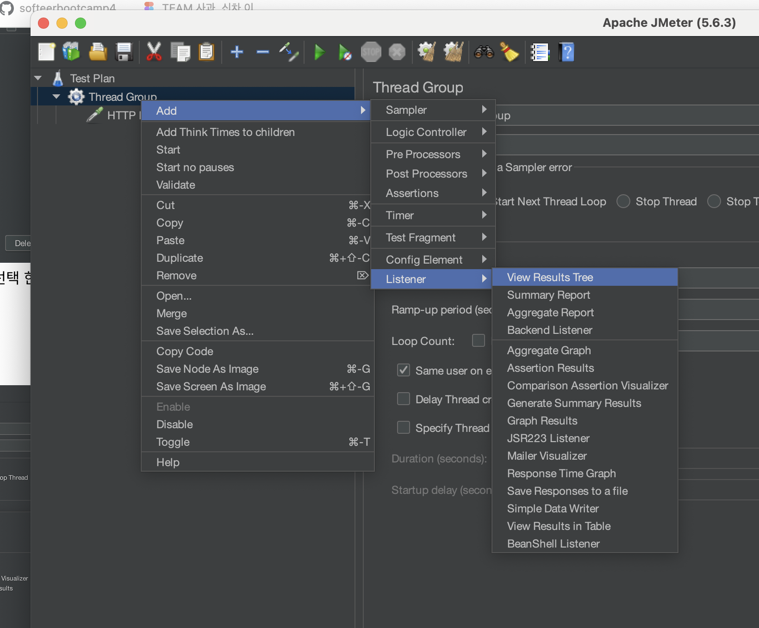The height and width of the screenshot is (628, 759).
Task: Expand the Timer submenu
Action: 433,215
